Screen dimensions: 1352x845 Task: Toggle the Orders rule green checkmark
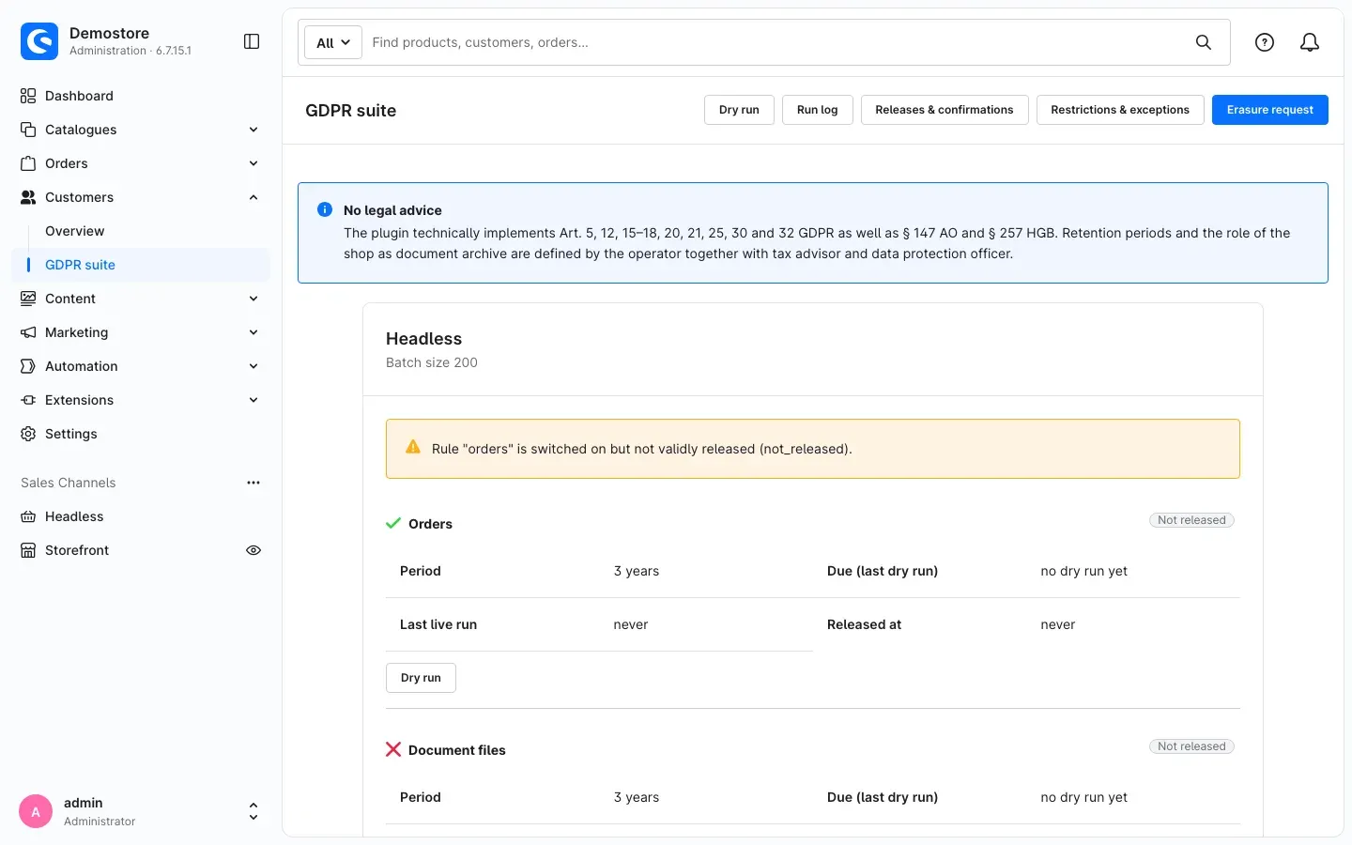point(393,523)
